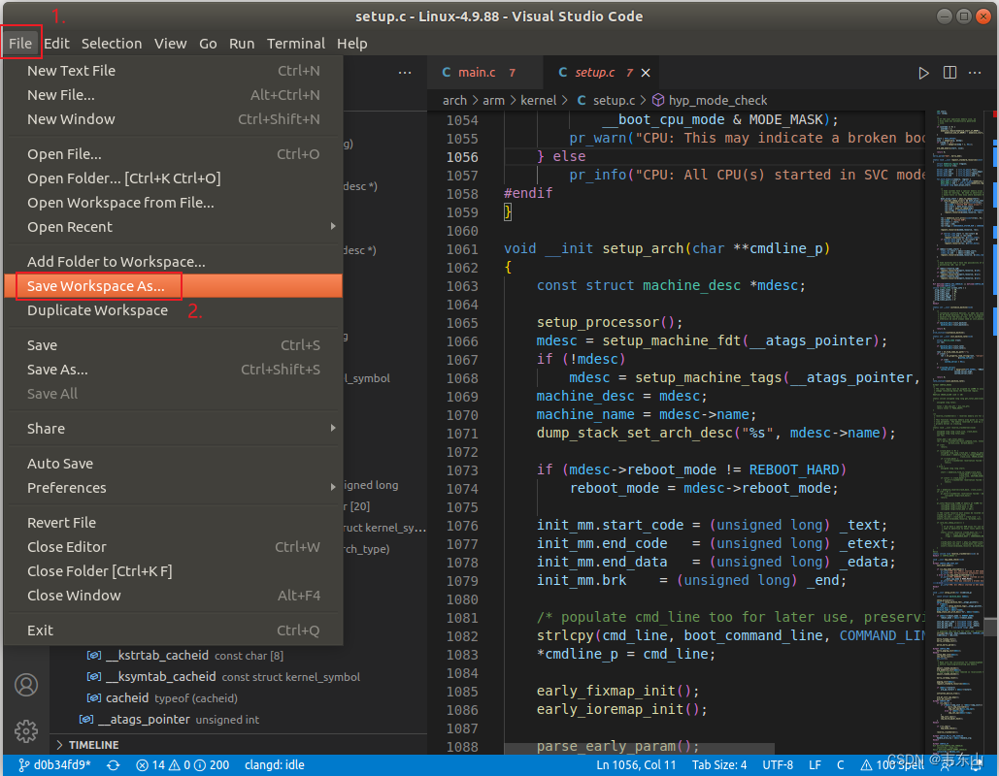This screenshot has height=776, width=999.
Task: Choose New Text File
Action: click(173, 71)
